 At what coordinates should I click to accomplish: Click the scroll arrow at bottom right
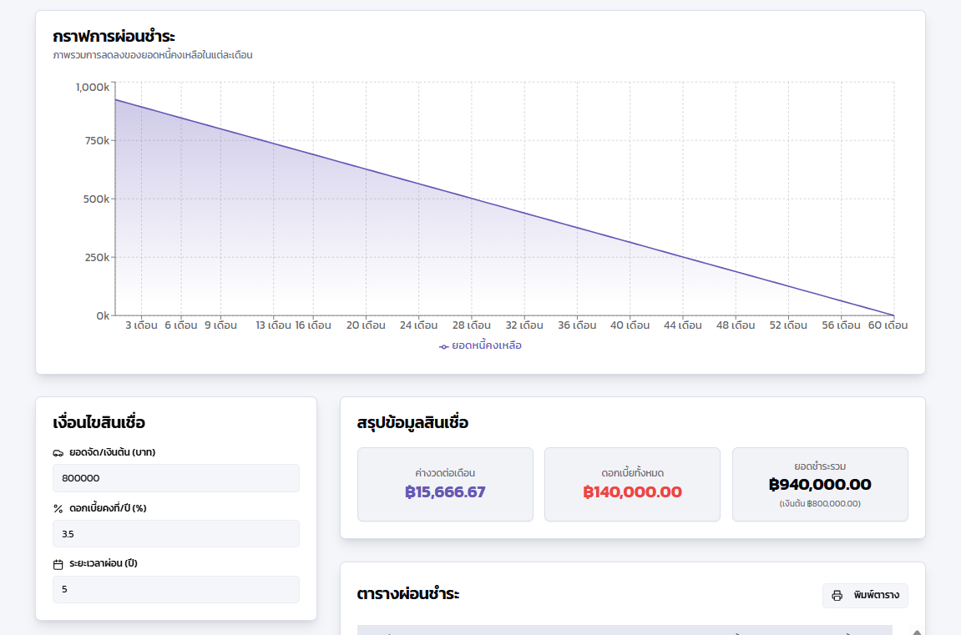tap(918, 632)
